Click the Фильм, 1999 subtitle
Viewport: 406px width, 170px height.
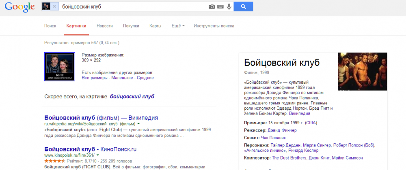coord(256,72)
